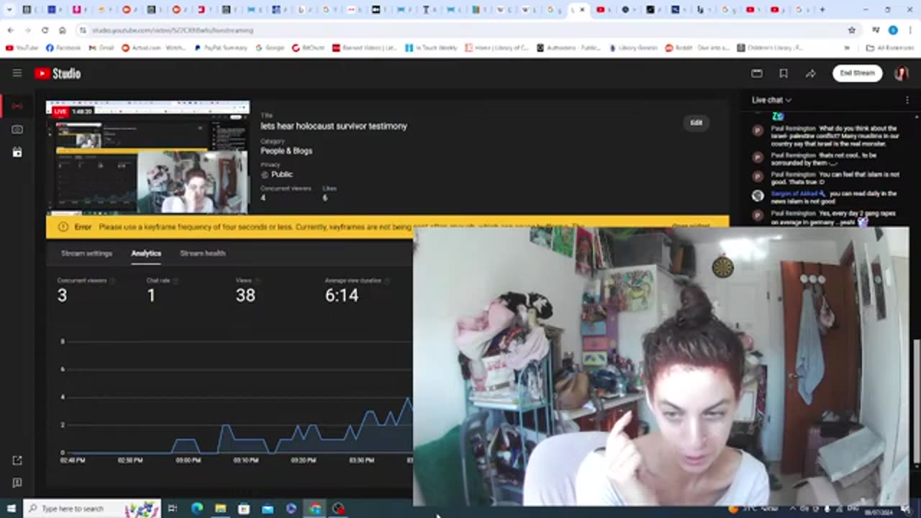The height and width of the screenshot is (518, 921).
Task: Click the share arrow icon in Studio header
Action: click(810, 73)
